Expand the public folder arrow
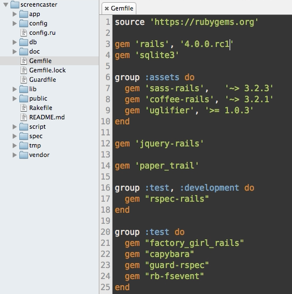 [14, 98]
